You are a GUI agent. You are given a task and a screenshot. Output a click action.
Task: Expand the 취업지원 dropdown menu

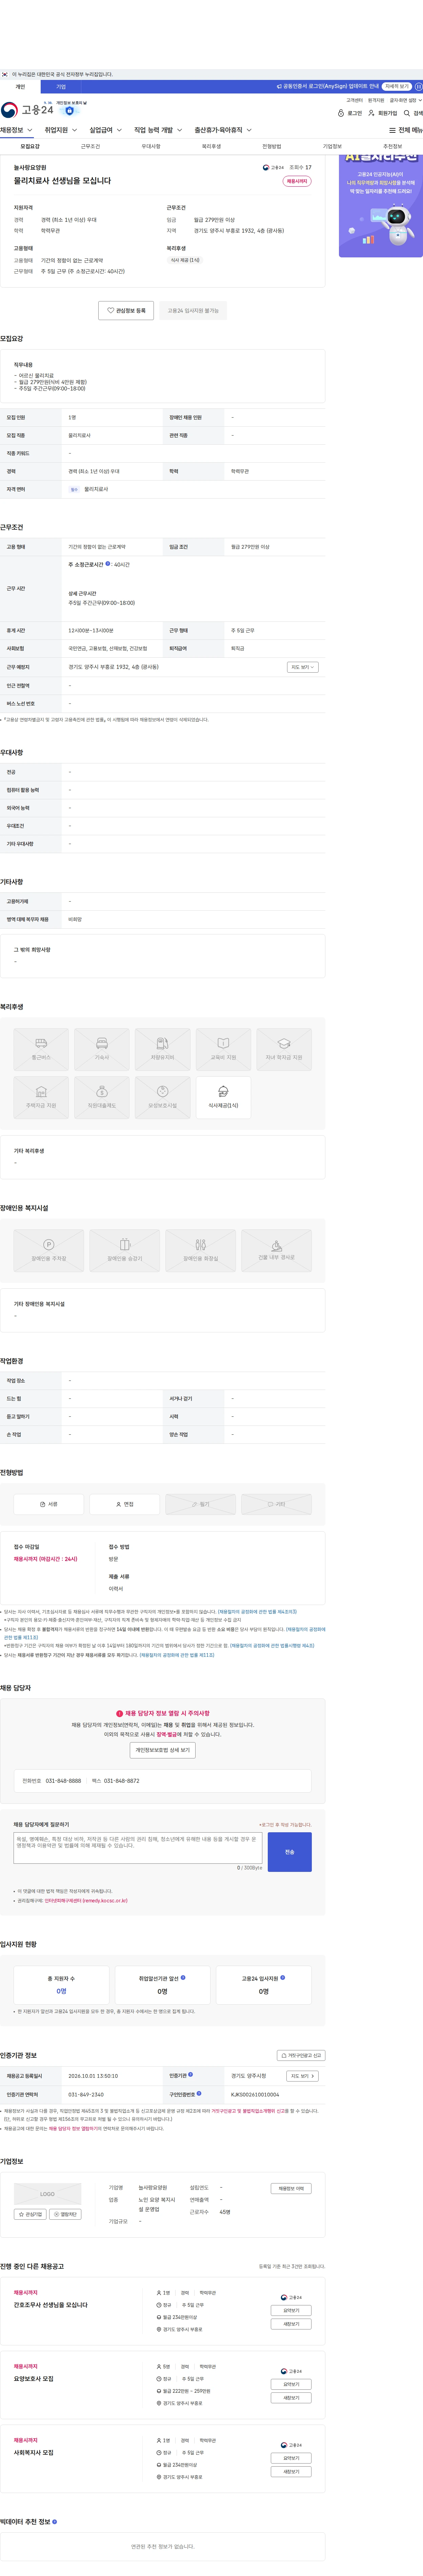pos(61,130)
